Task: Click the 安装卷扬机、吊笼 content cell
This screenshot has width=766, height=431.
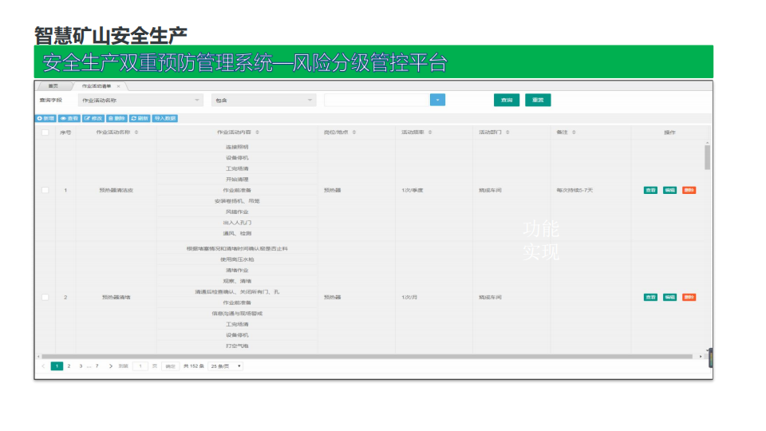Action: (x=237, y=201)
